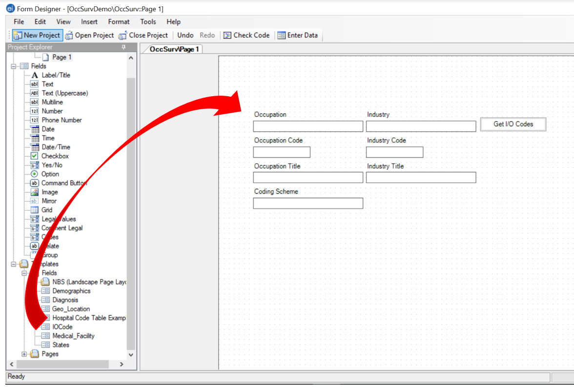Select the Image field icon
Screen dimensions: 574x389
point(35,192)
